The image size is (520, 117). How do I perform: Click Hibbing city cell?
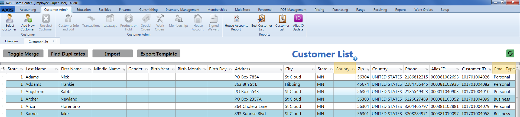(x=300, y=84)
